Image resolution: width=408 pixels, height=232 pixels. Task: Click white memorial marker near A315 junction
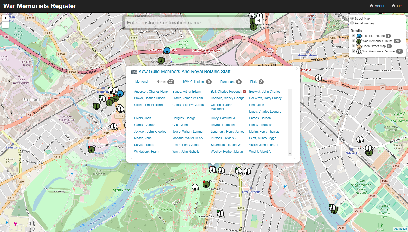(x=114, y=126)
